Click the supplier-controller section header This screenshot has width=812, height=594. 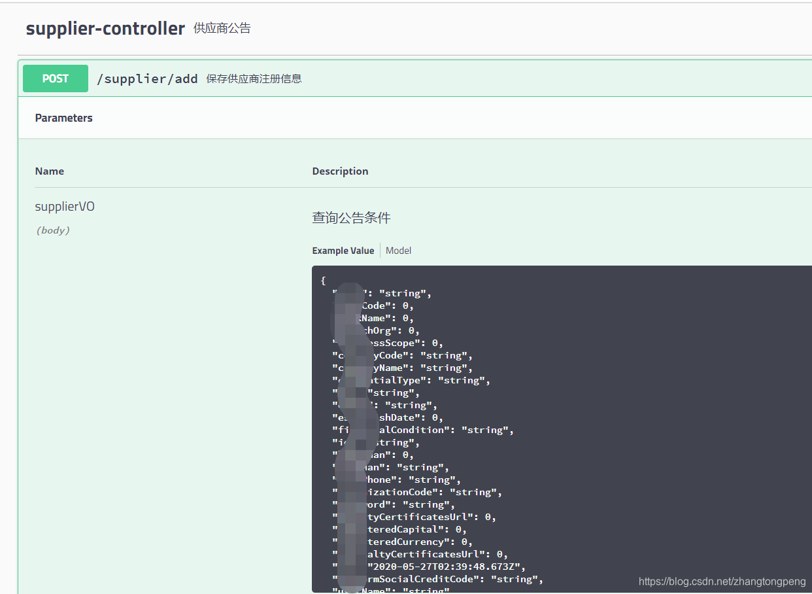(105, 28)
